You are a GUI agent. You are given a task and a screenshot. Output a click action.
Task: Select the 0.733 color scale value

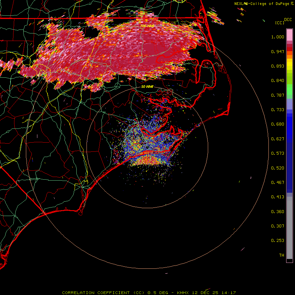[278, 110]
